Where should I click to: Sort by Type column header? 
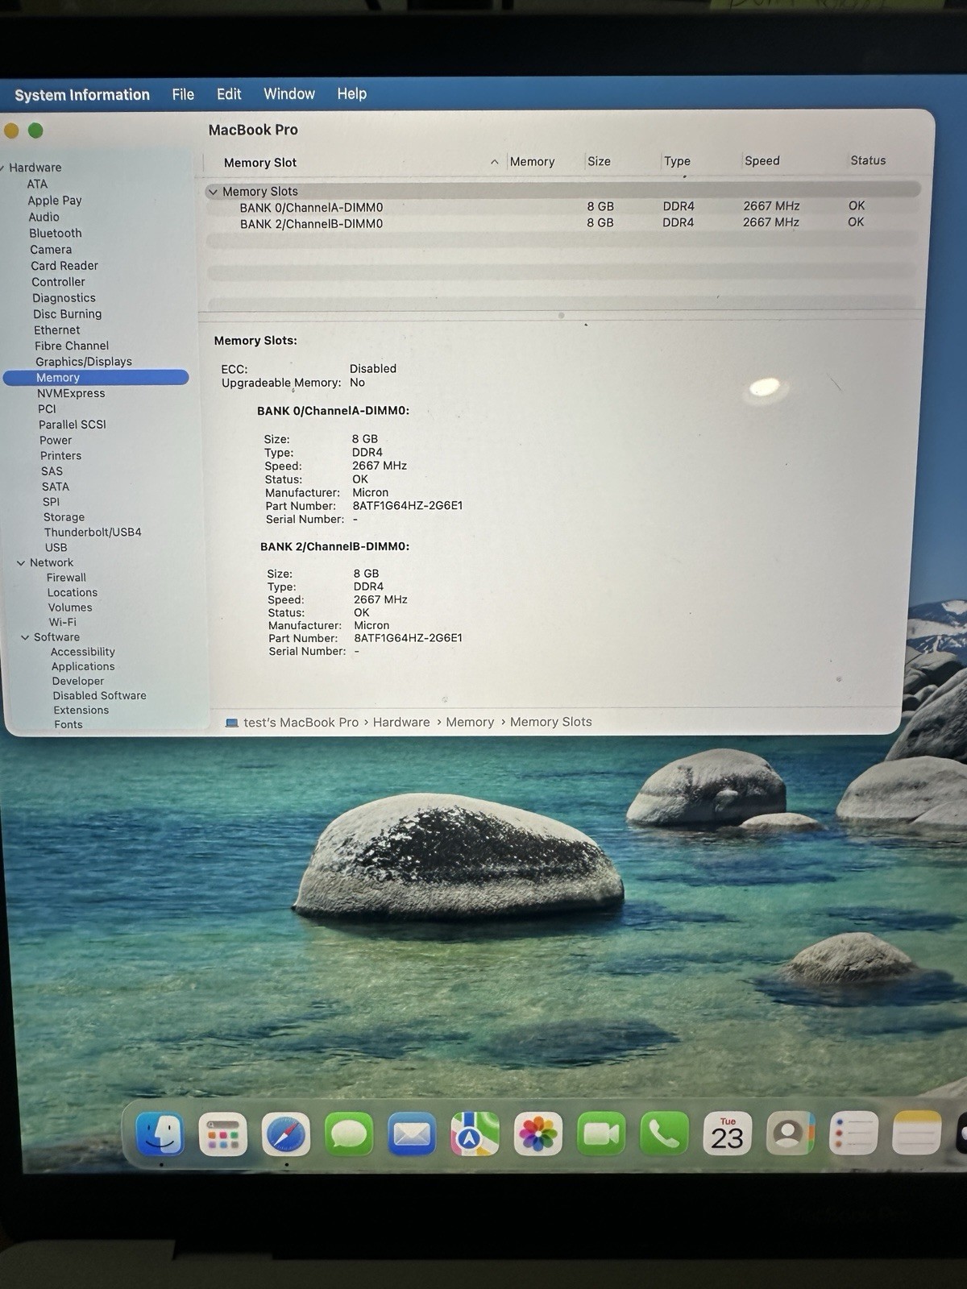pos(677,161)
